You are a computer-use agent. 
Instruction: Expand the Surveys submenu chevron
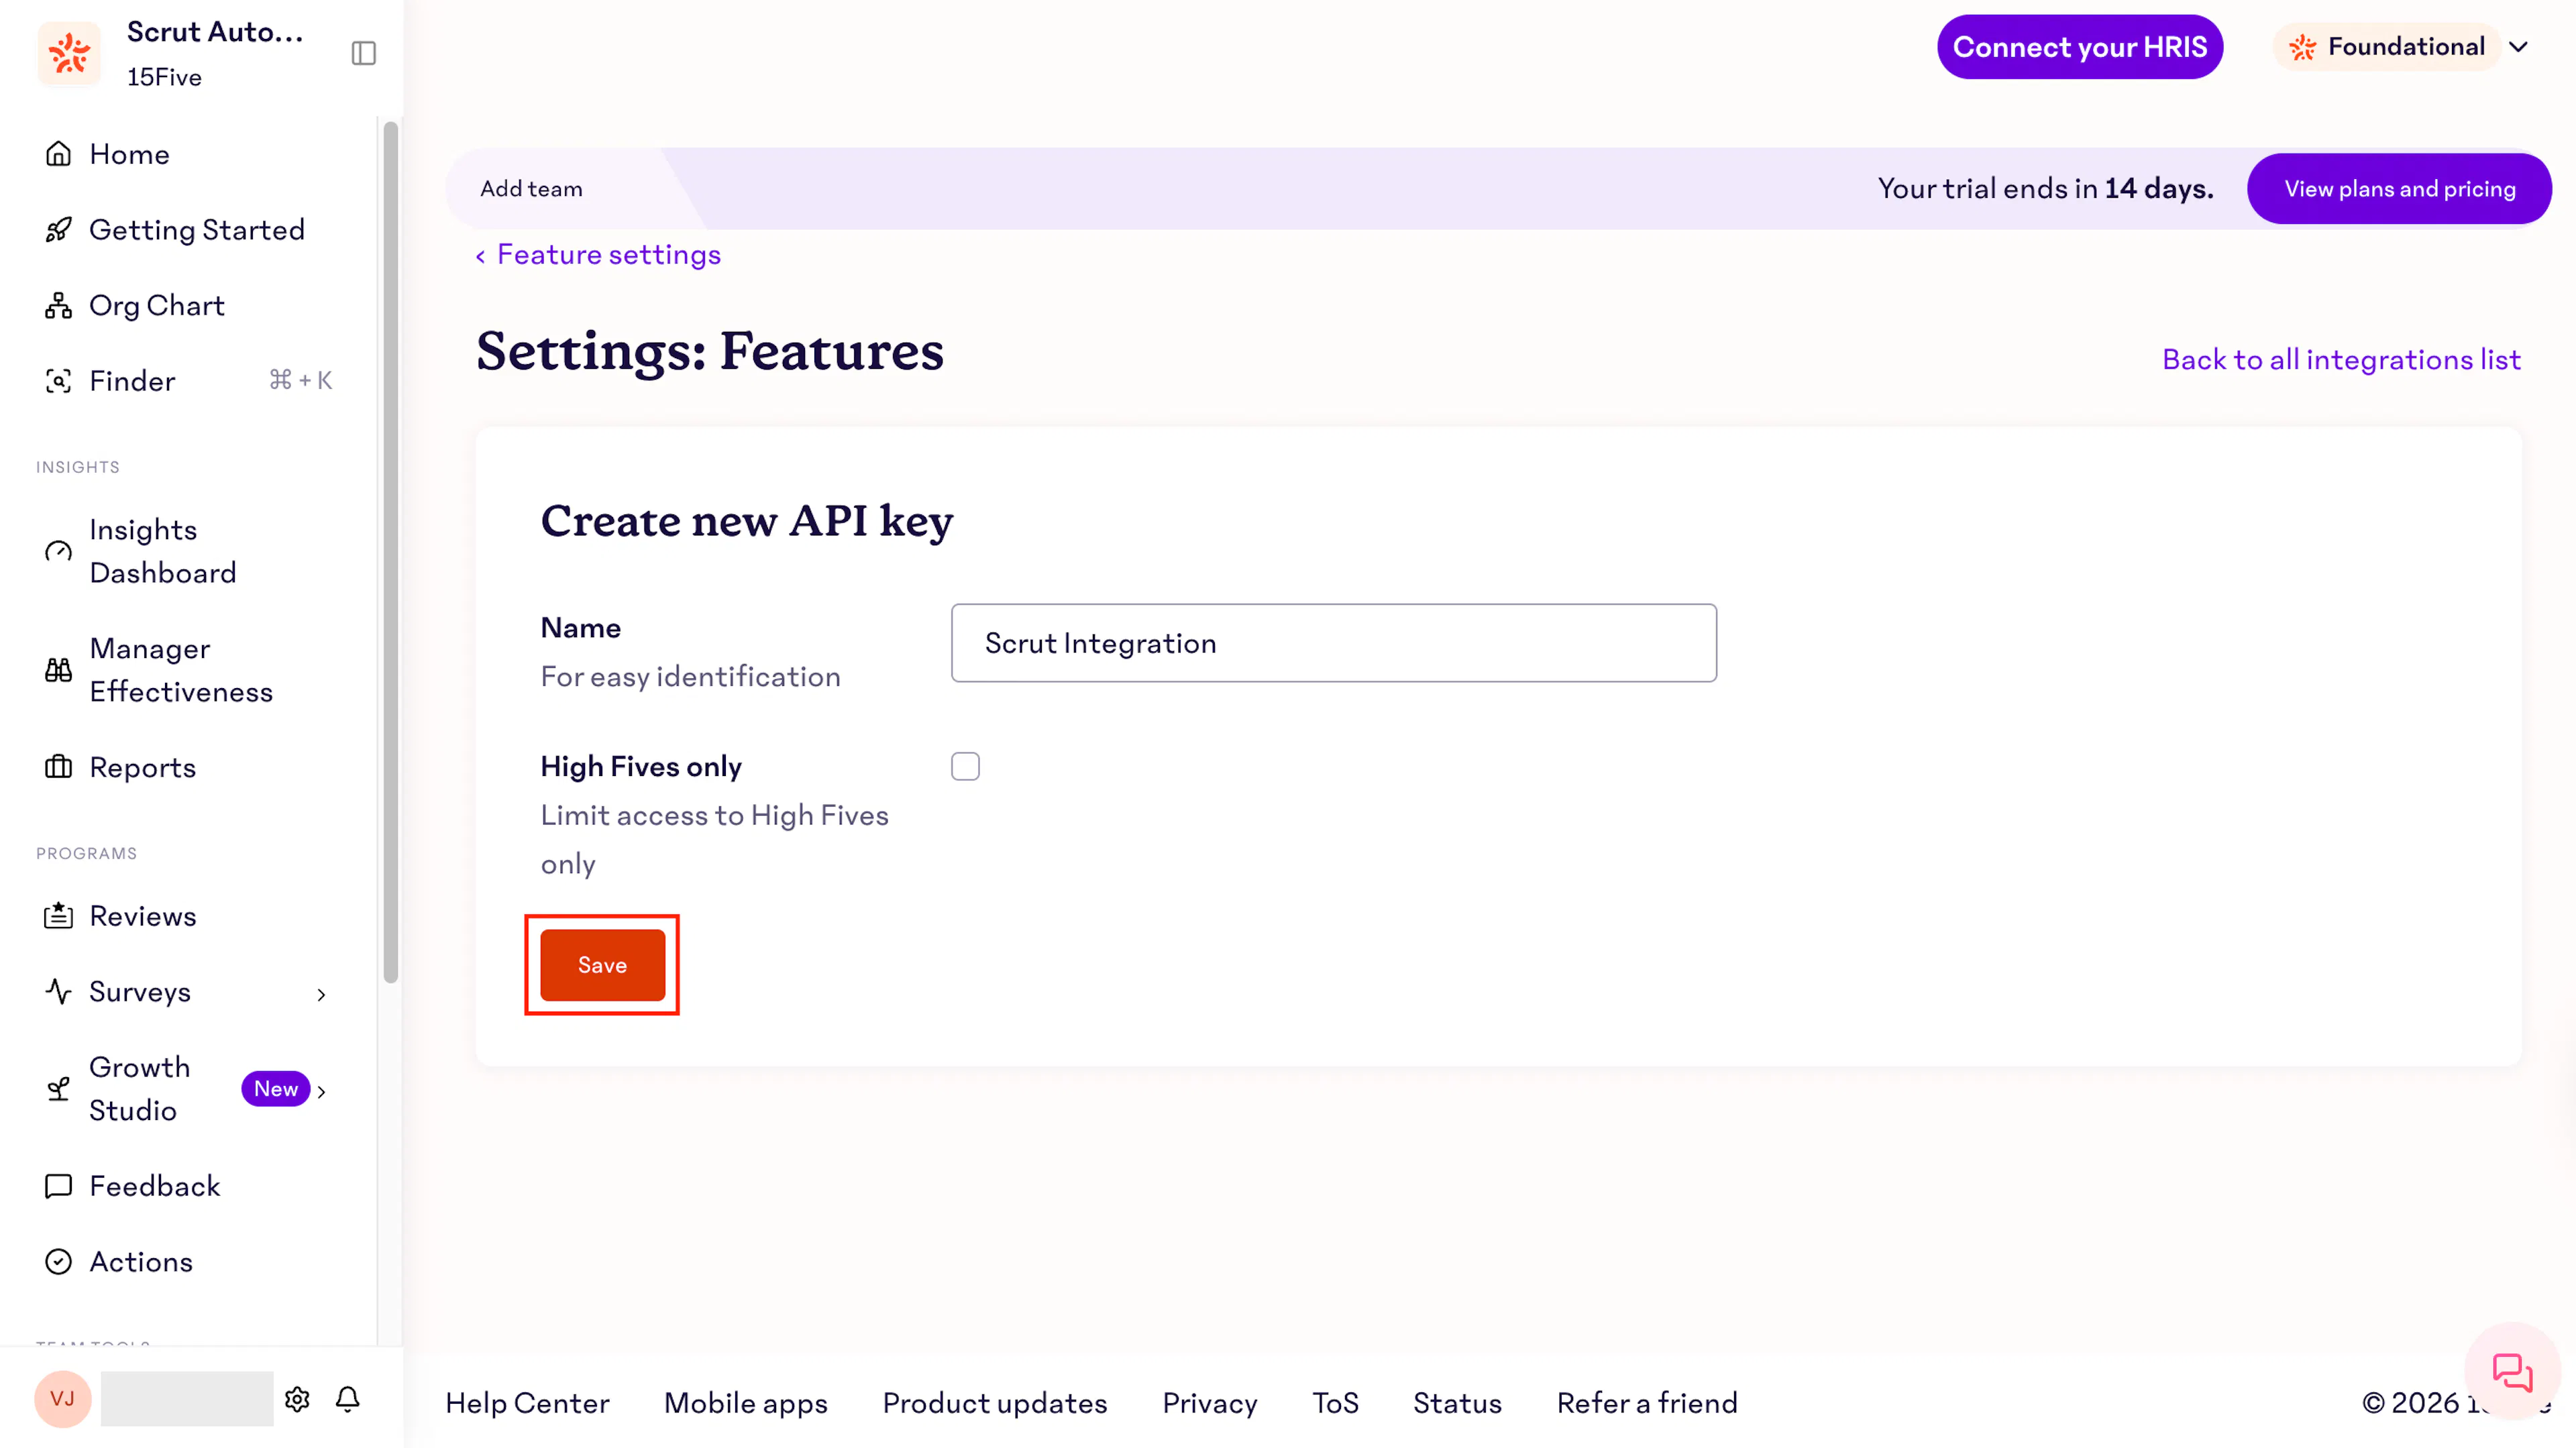[321, 994]
